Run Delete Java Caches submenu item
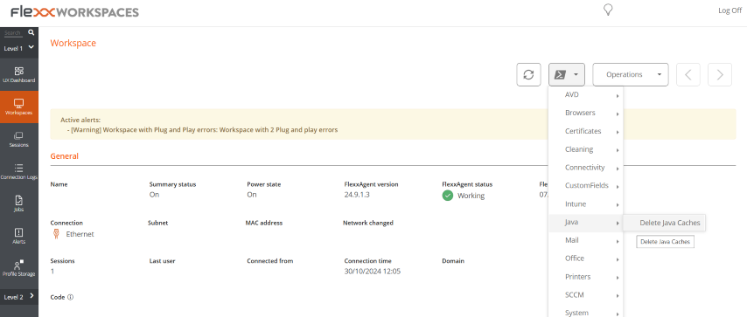The width and height of the screenshot is (747, 317). tap(665, 223)
